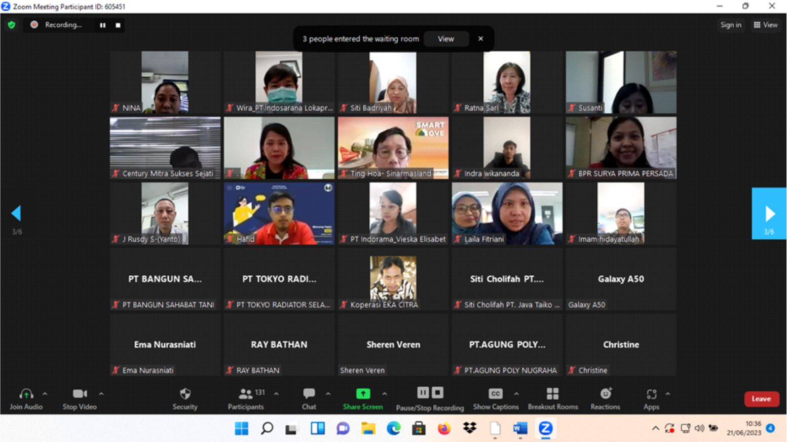Expand the arrow next to Stop Video
787x442 pixels.
click(x=101, y=393)
